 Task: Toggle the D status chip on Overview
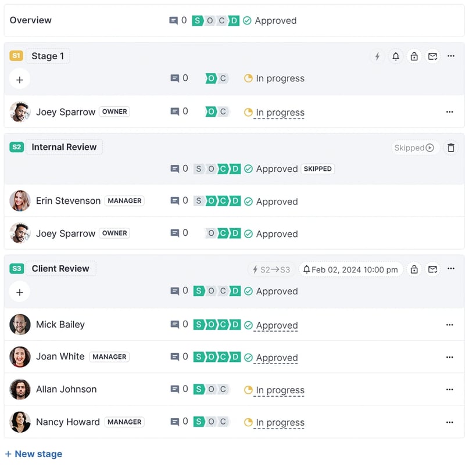(x=233, y=20)
